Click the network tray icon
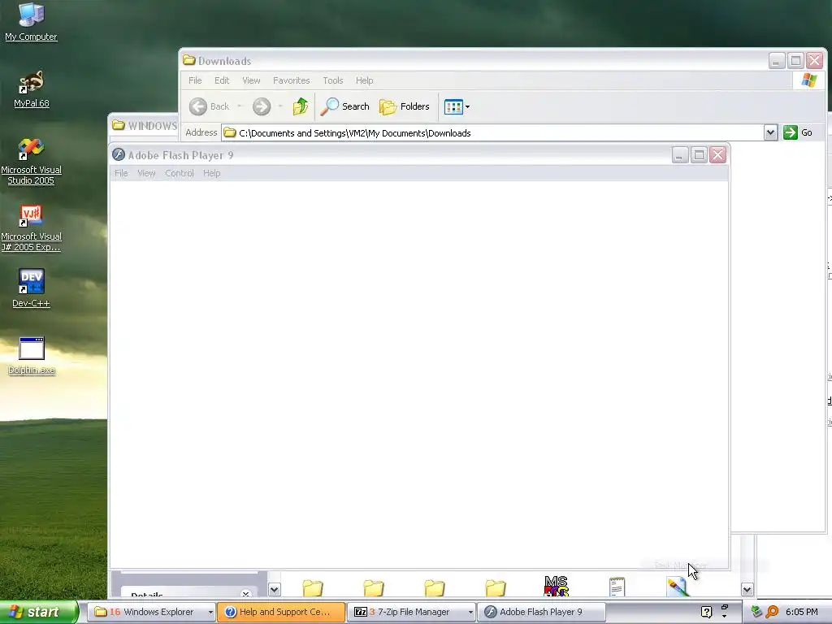This screenshot has height=624, width=832. click(x=756, y=612)
